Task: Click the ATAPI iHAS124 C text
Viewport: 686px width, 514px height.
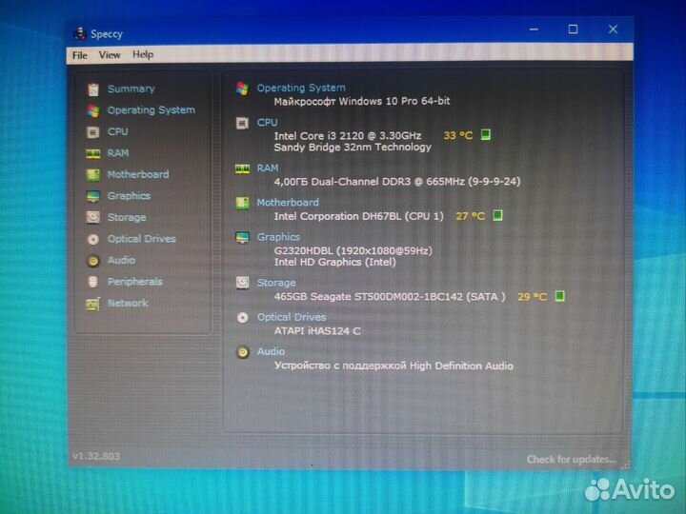Action: pos(317,331)
